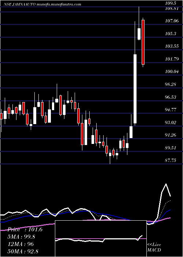Click the 50MA : 92.8 readout
The width and height of the screenshot is (183, 257).
tap(23, 251)
